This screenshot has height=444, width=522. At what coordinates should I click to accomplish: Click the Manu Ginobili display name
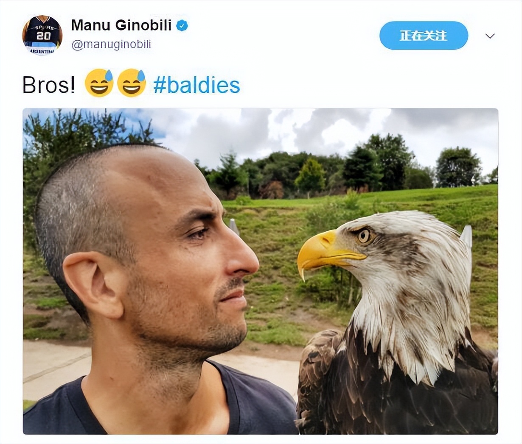tap(121, 25)
